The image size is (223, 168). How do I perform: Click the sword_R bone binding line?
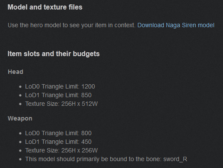tap(106, 159)
